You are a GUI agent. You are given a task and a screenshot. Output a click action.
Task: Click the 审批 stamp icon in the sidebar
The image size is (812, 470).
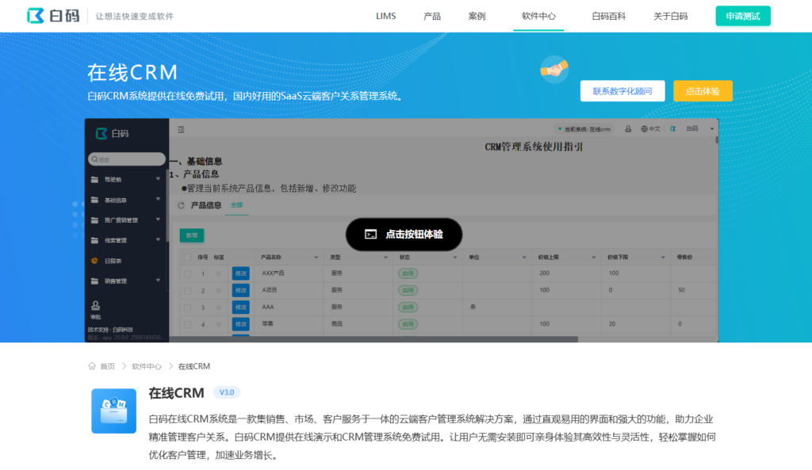[95, 305]
